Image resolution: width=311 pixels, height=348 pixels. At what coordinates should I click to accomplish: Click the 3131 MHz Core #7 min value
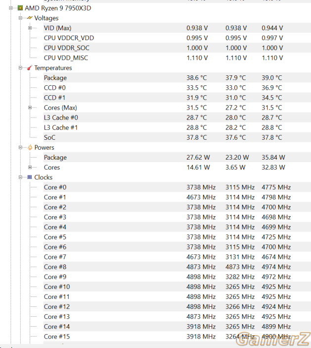(240, 257)
